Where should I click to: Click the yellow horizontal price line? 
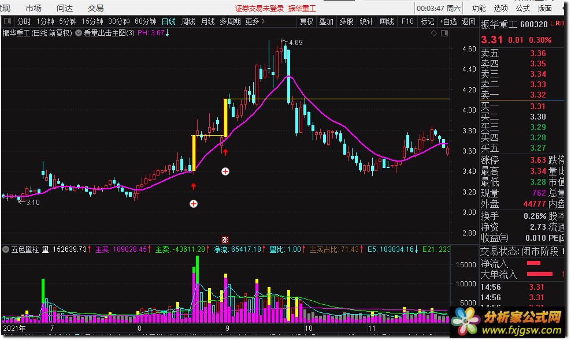pos(337,99)
